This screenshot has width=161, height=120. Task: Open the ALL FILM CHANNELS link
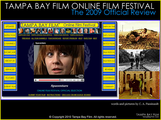tap(39, 38)
